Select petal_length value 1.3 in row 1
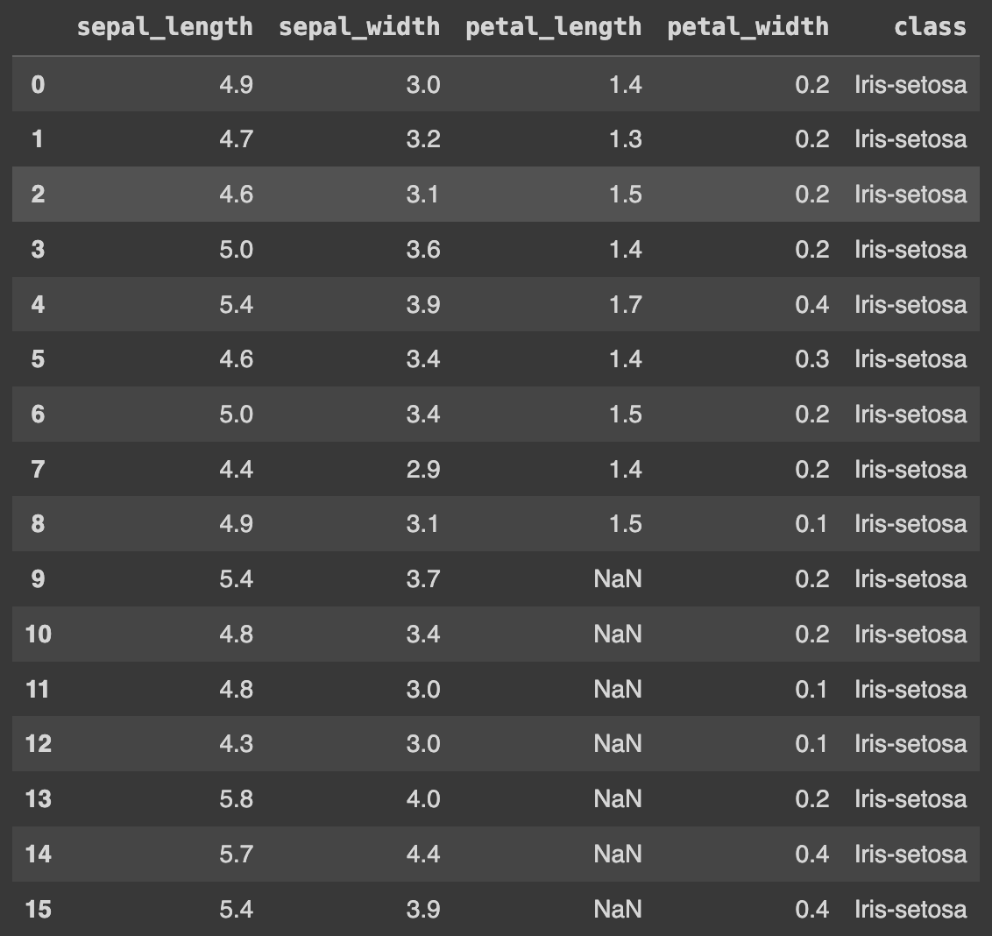Screen dimensions: 992x936 [x=626, y=139]
